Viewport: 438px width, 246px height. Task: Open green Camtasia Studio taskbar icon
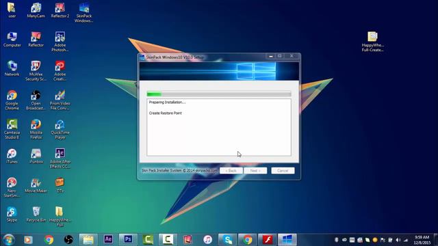click(148, 240)
